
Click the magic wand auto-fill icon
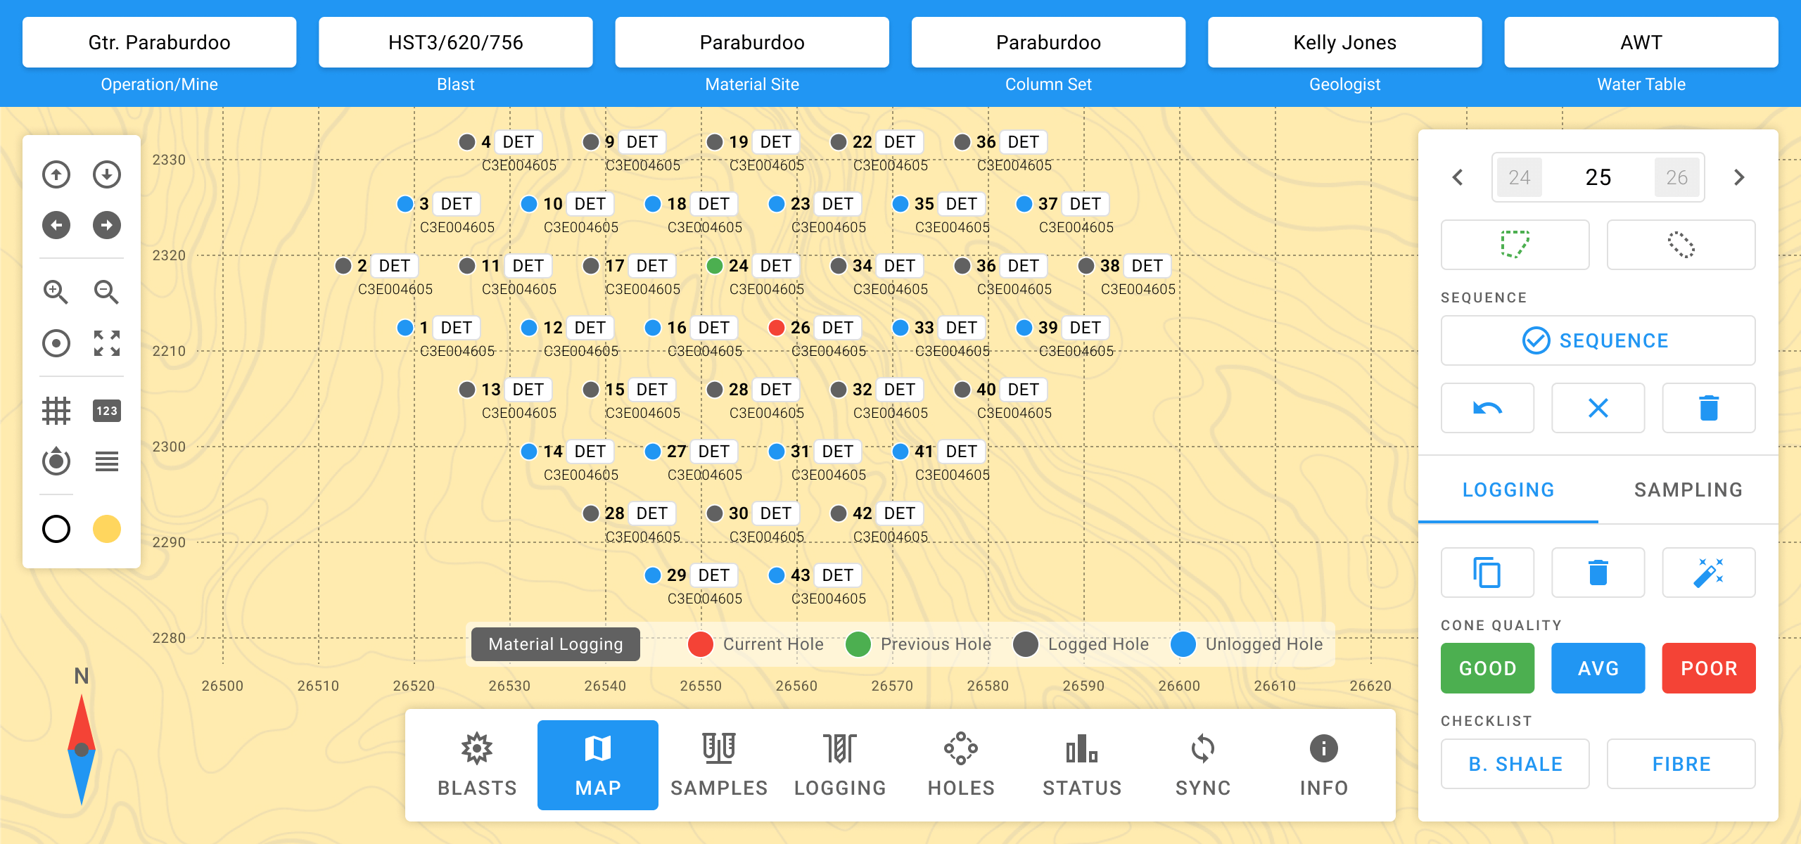pos(1708,573)
